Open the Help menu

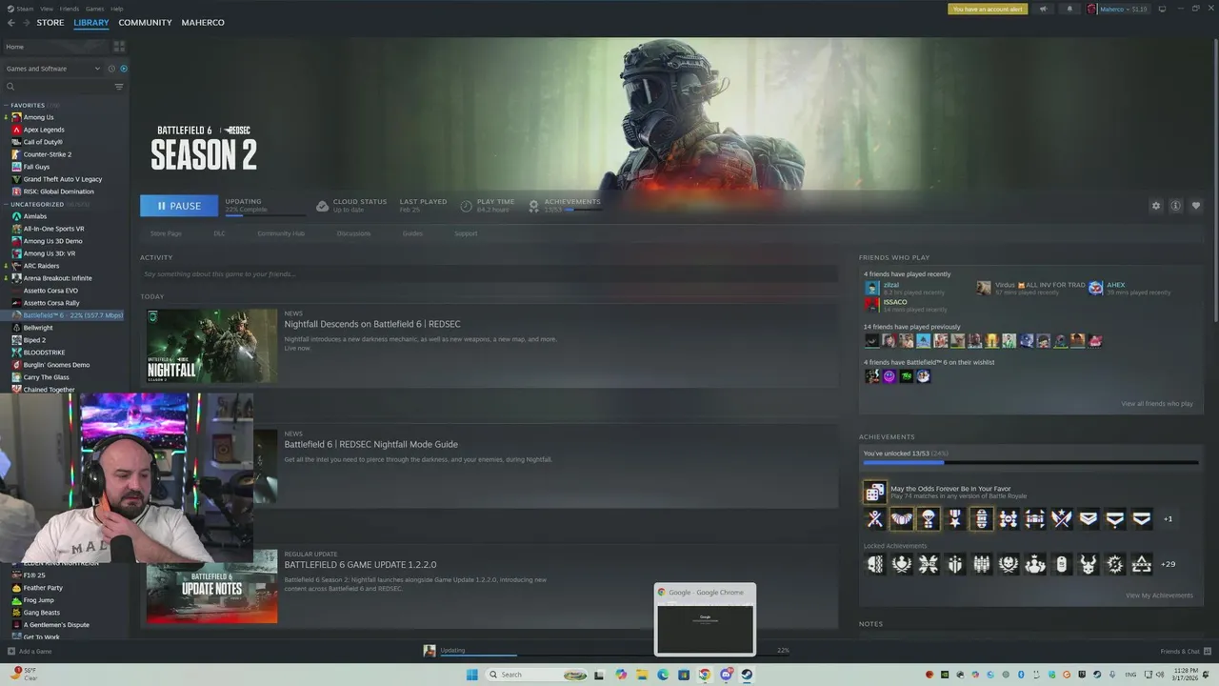[x=116, y=9]
